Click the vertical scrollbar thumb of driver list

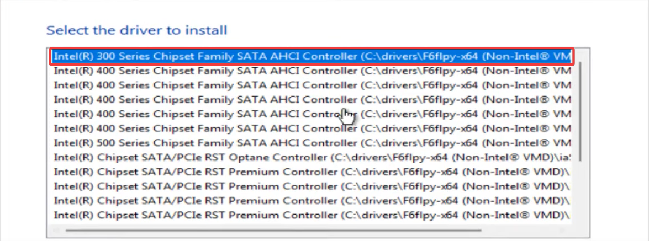[x=579, y=110]
